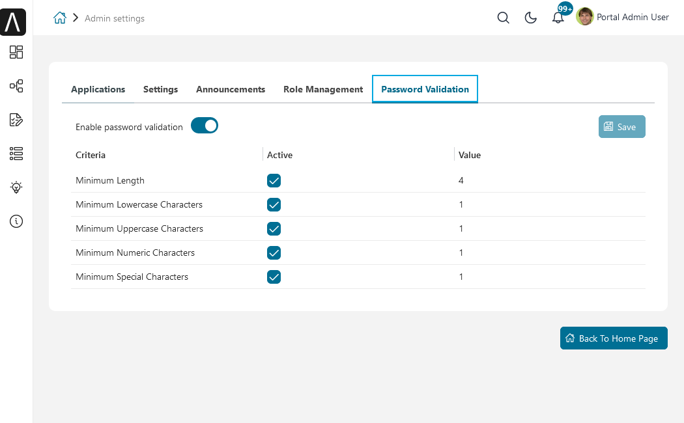Open the dashboard grid icon in sidebar
684x423 pixels.
16,52
